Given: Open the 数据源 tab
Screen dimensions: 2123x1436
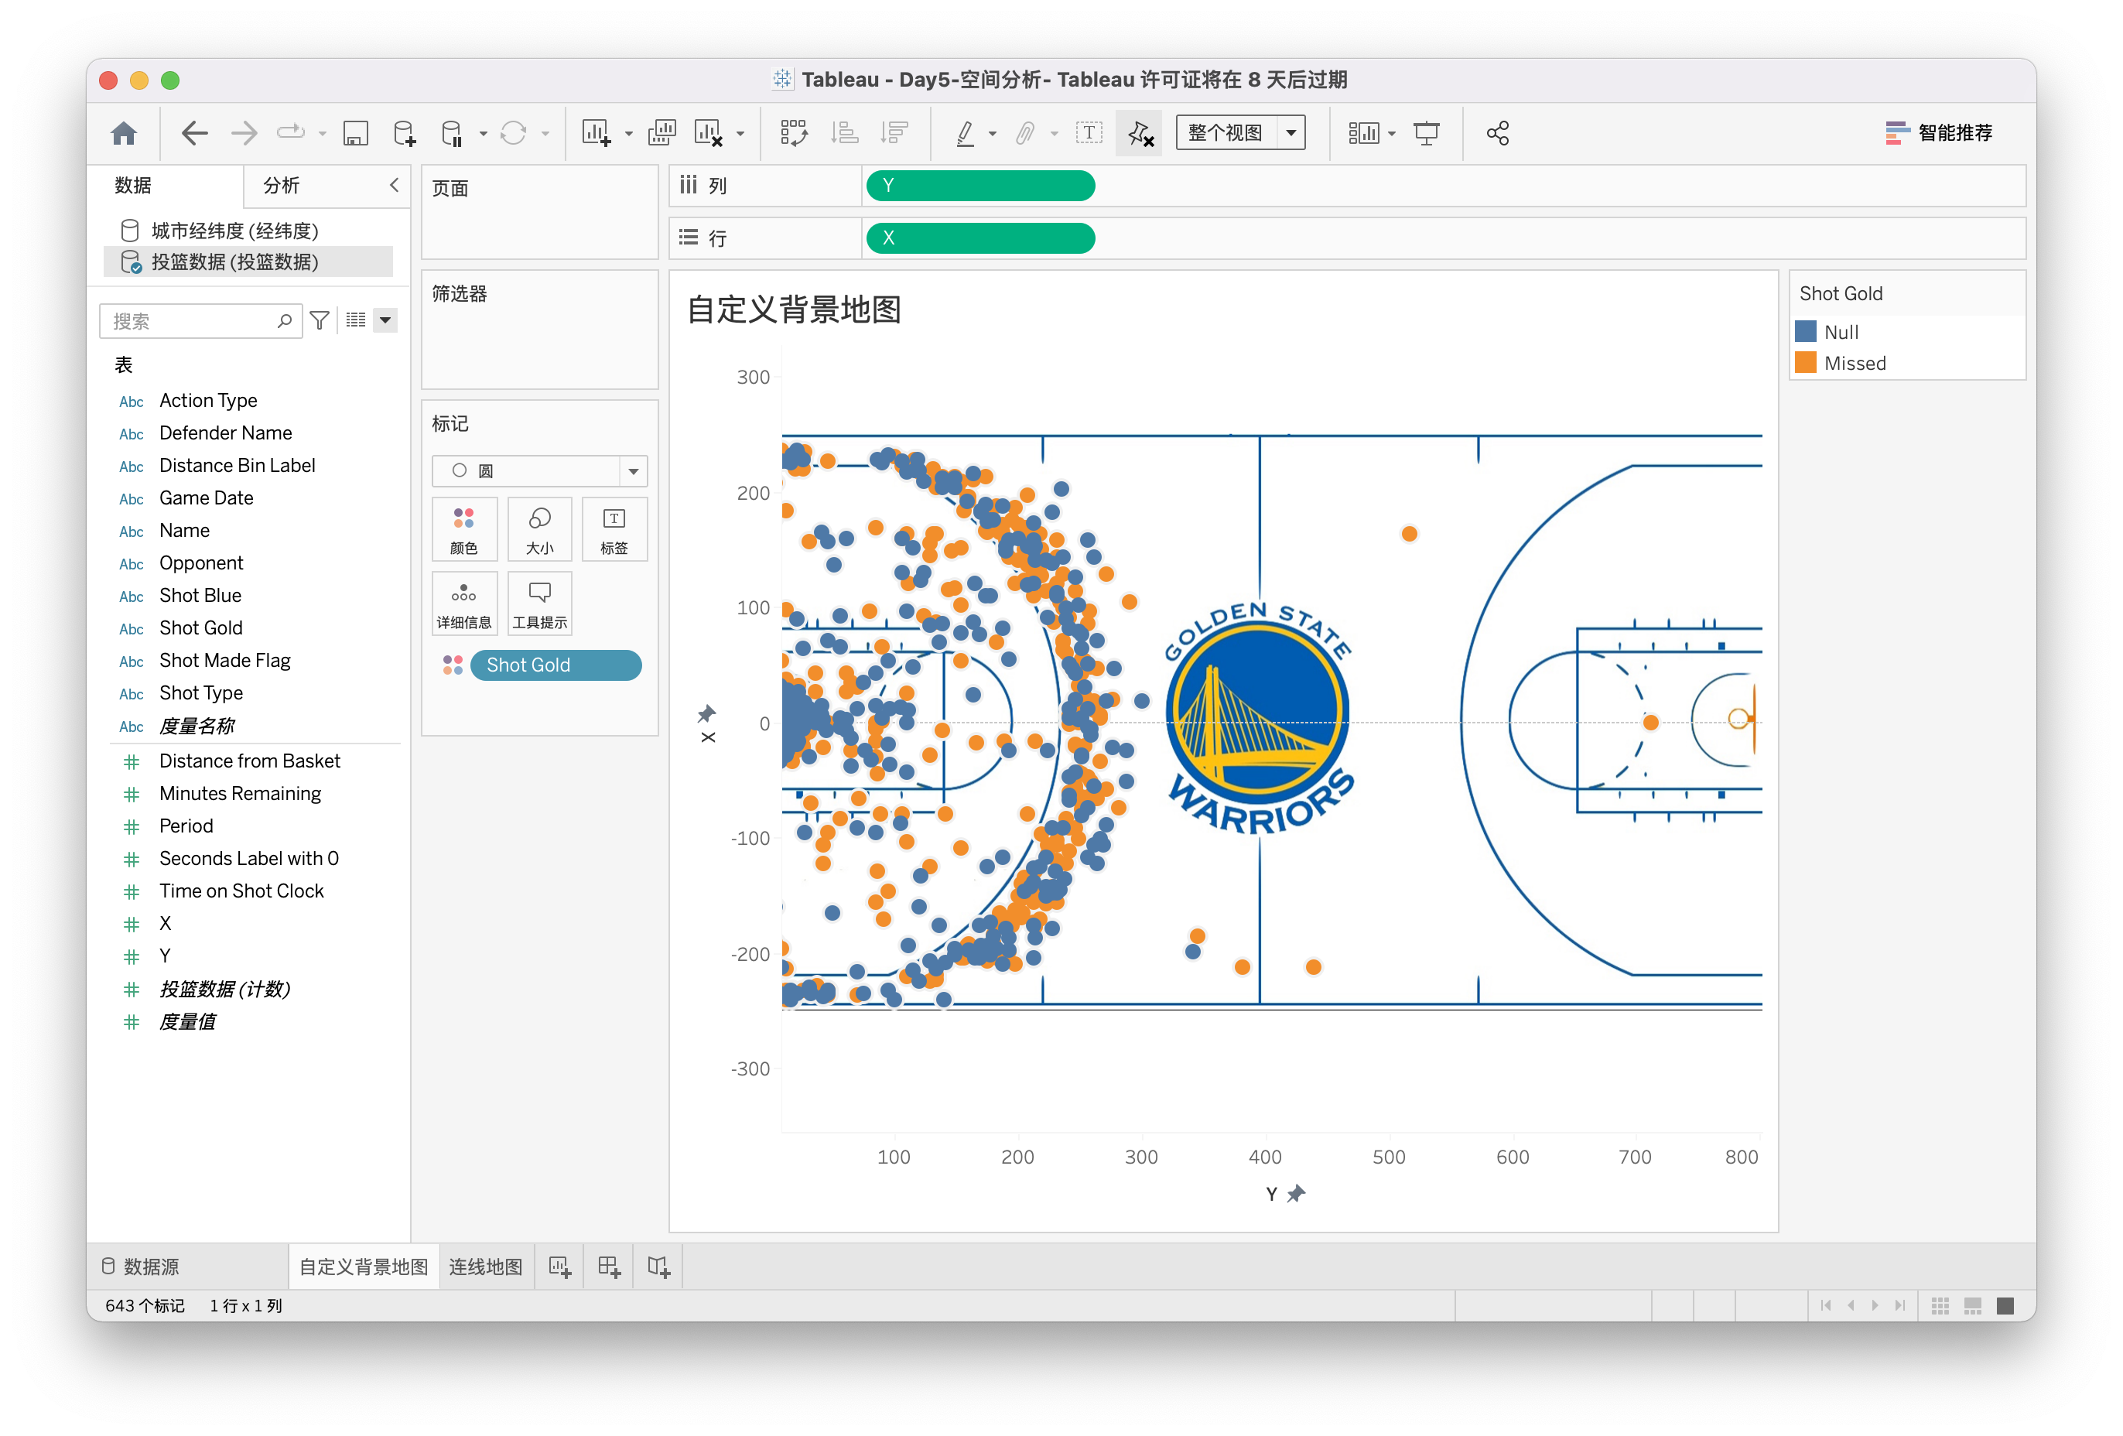Looking at the screenshot, I should (141, 1266).
